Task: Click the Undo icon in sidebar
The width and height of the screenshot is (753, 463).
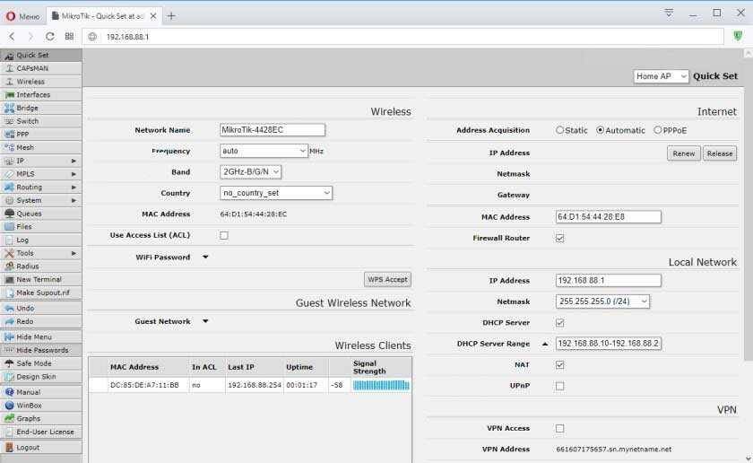Action: [x=10, y=308]
